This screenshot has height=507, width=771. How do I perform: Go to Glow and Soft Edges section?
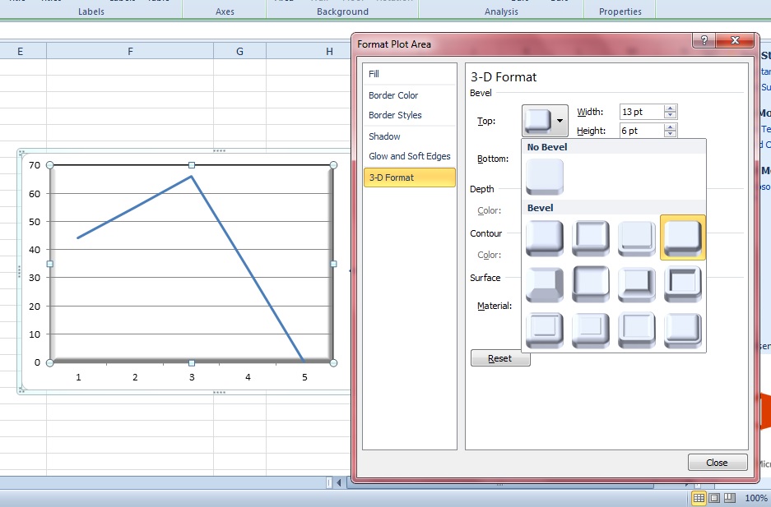(409, 156)
